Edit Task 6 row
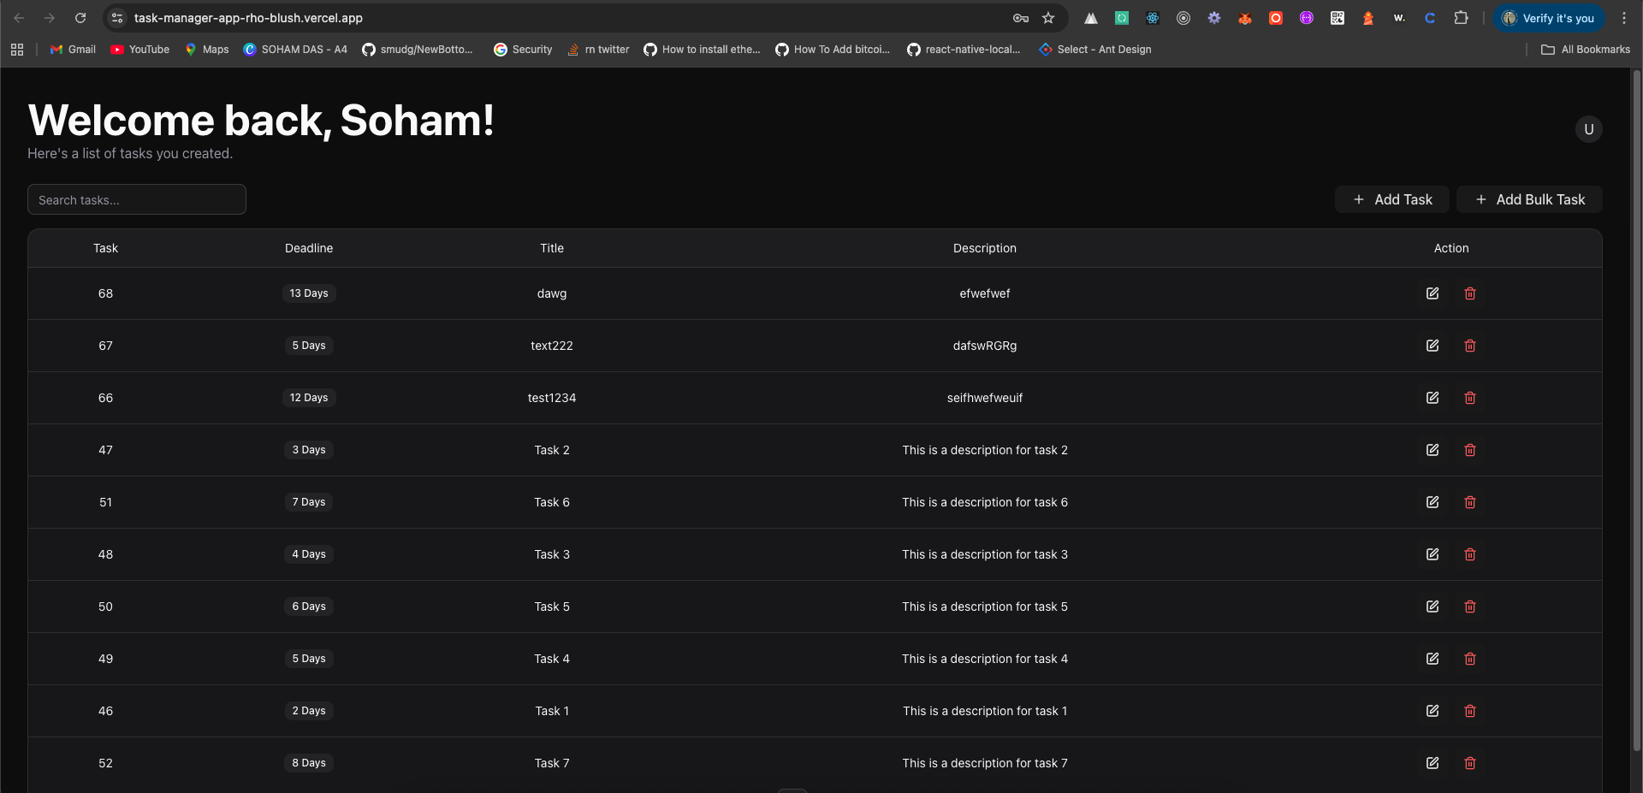1643x793 pixels. tap(1432, 502)
